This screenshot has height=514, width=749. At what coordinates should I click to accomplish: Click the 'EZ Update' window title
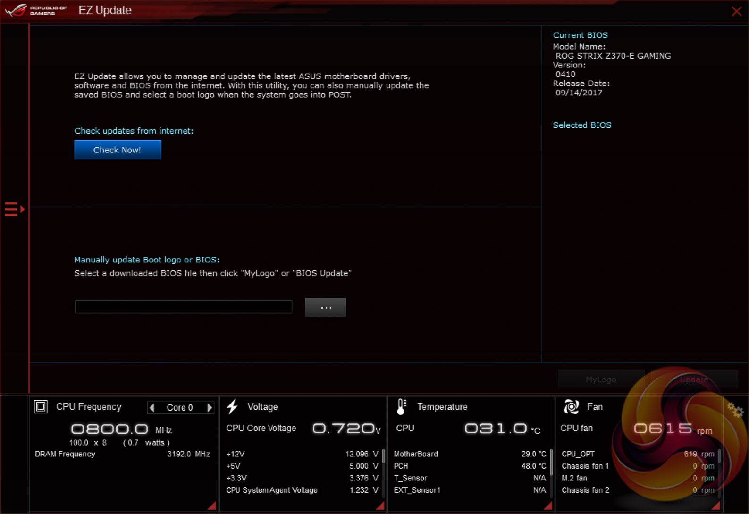click(x=105, y=10)
